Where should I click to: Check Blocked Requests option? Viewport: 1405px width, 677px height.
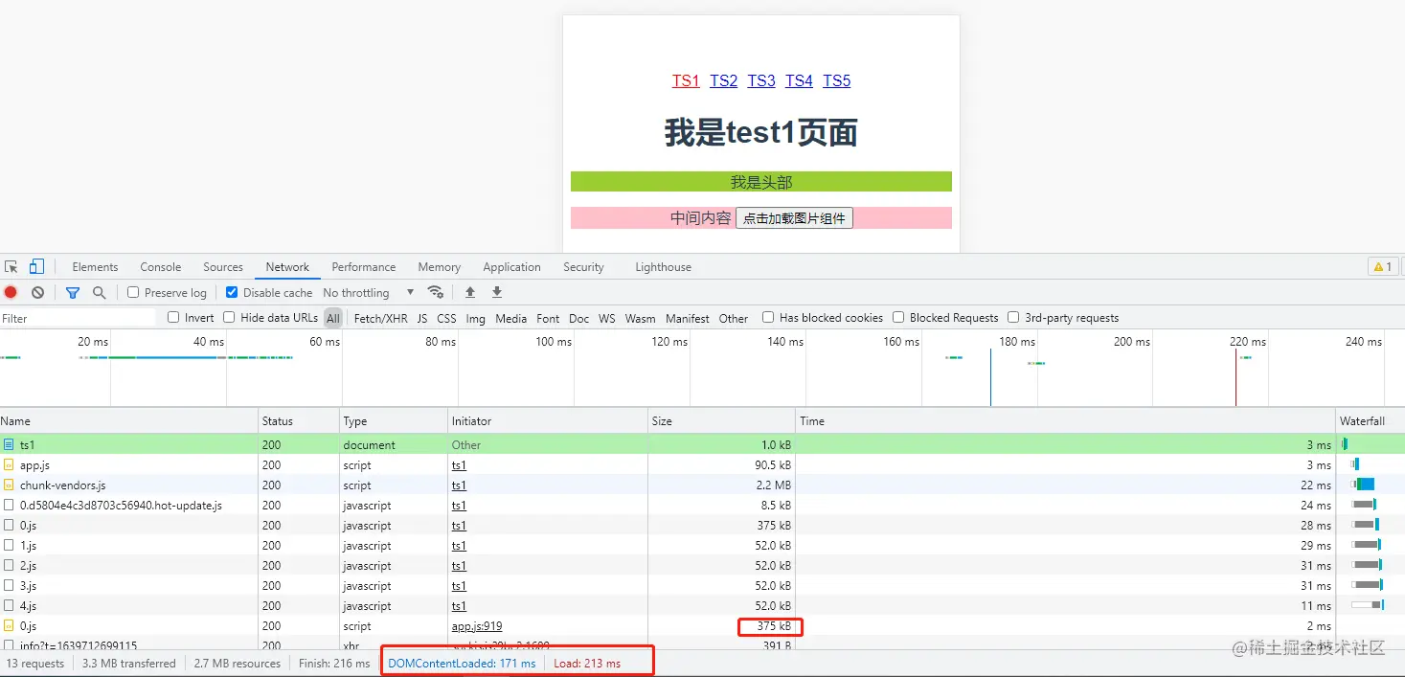click(x=898, y=317)
